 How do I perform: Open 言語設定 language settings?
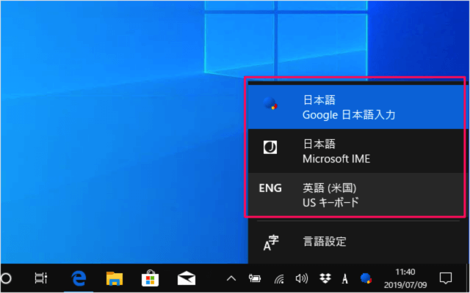(357, 242)
